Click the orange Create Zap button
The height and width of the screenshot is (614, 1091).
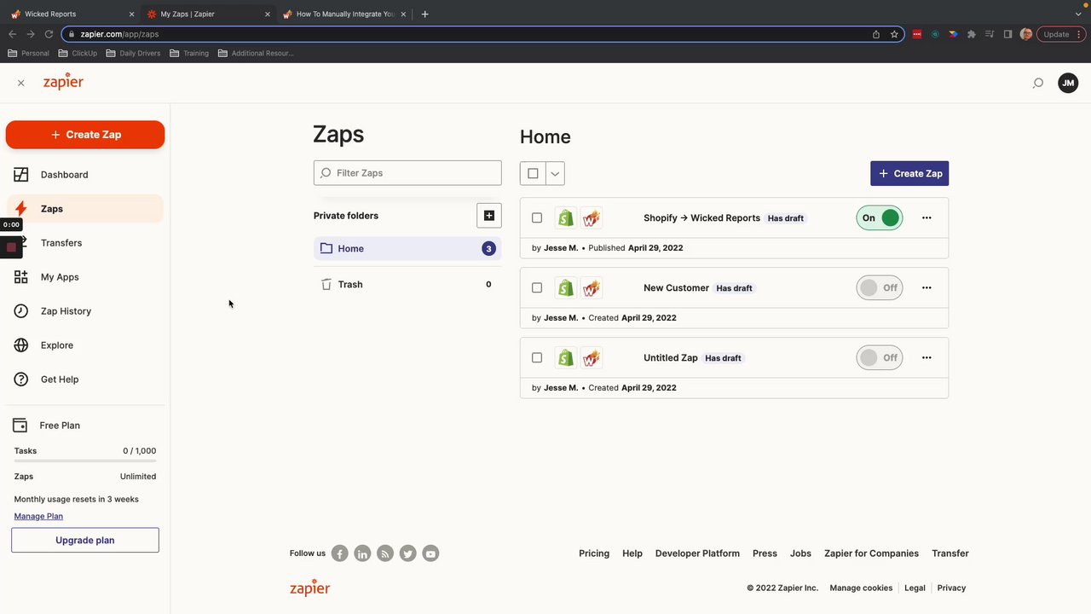[85, 135]
